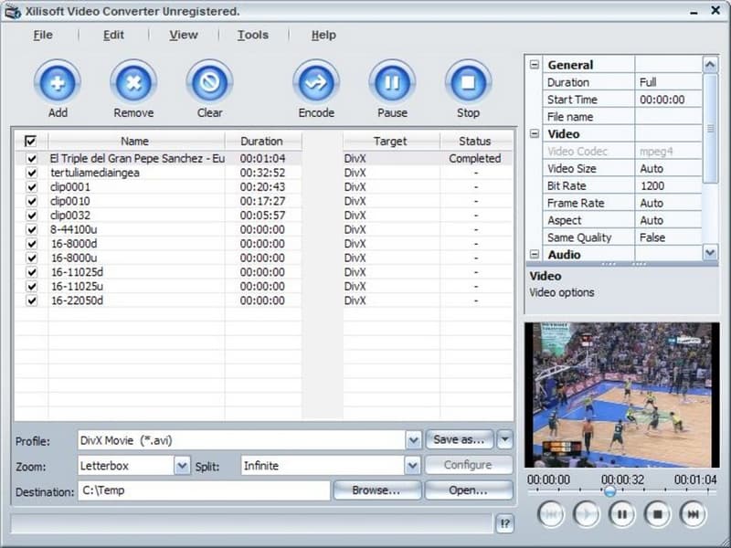
Task: Click the Add file icon
Action: [58, 82]
